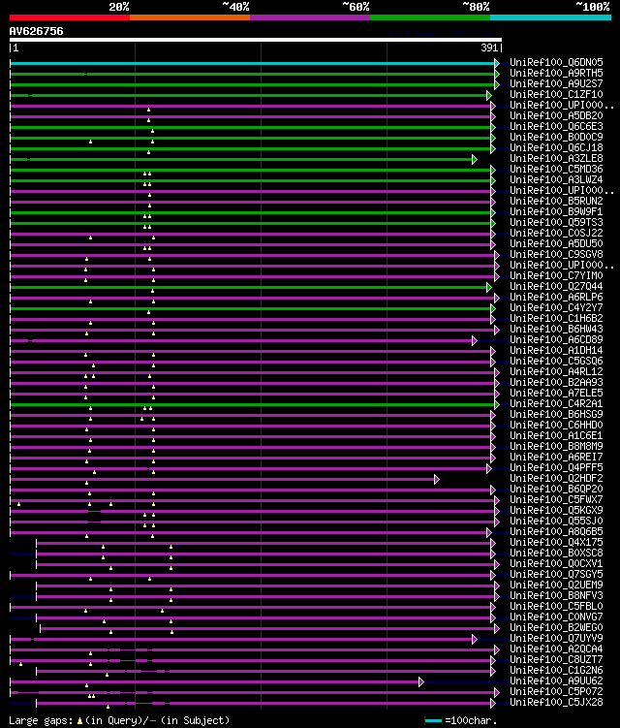This screenshot has height=728, width=620.
Task: Open the UniRef100_A1DH14 hit label
Action: coord(556,351)
